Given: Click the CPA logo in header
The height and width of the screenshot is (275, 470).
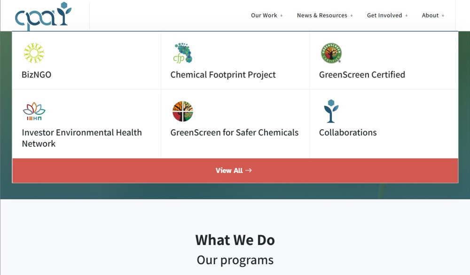Looking at the screenshot, I should [43, 16].
